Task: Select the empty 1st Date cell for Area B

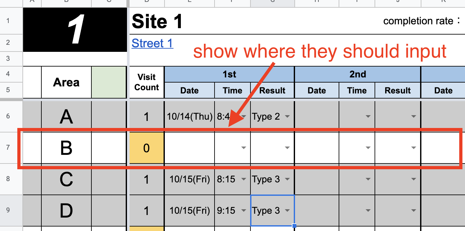Action: coord(190,148)
